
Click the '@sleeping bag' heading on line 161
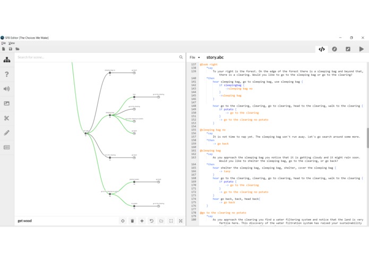210,151
